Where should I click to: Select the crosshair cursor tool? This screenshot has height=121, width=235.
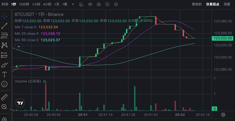(5, 16)
